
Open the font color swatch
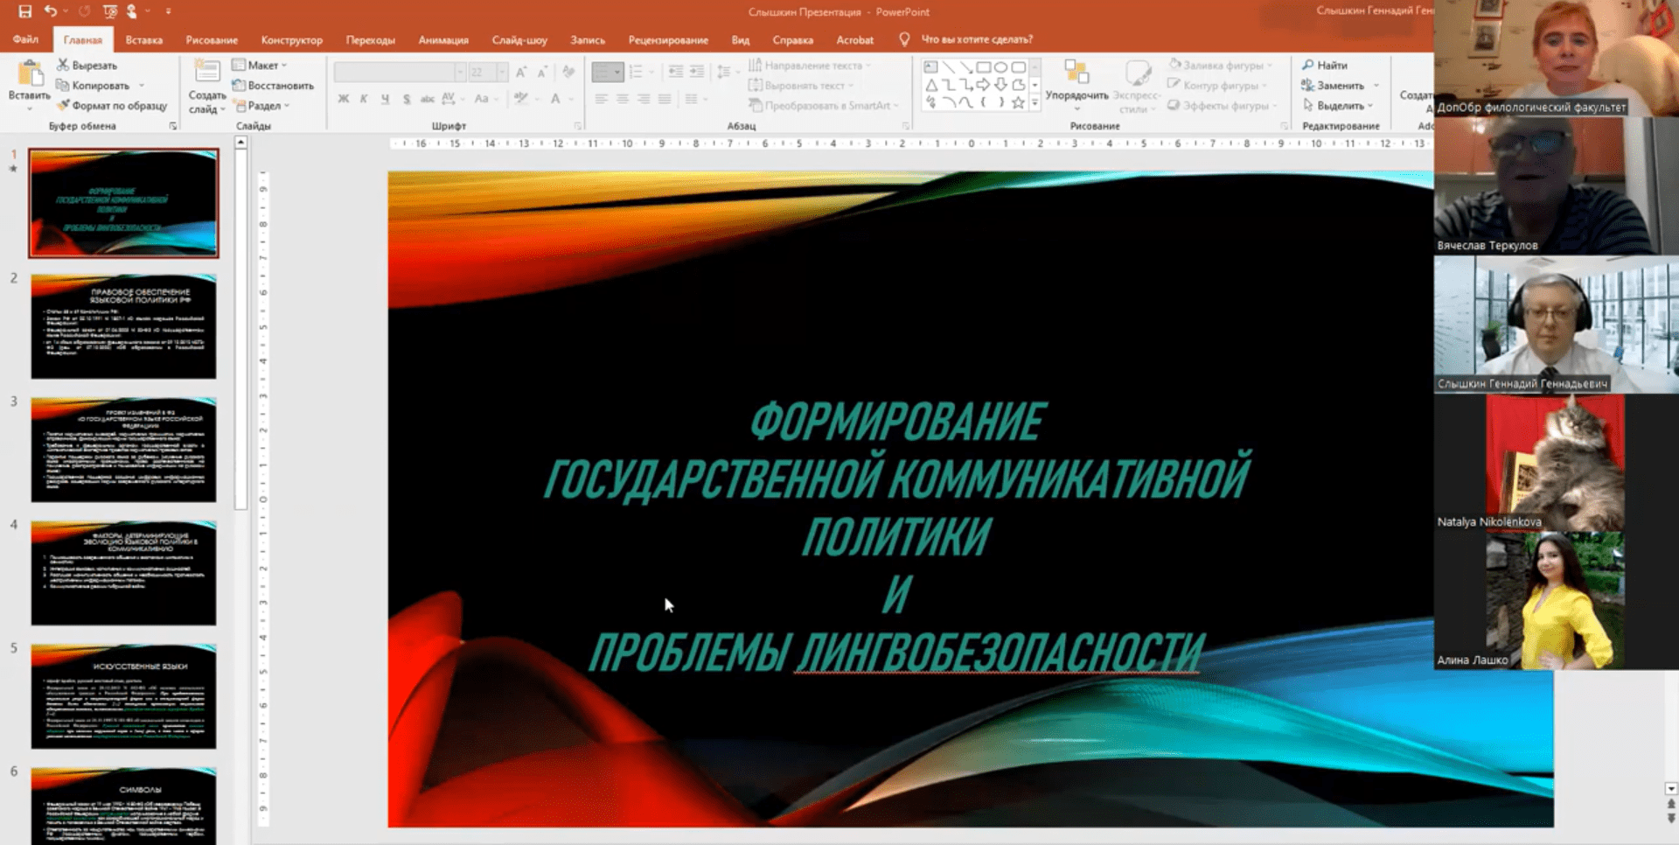pyautogui.click(x=556, y=99)
